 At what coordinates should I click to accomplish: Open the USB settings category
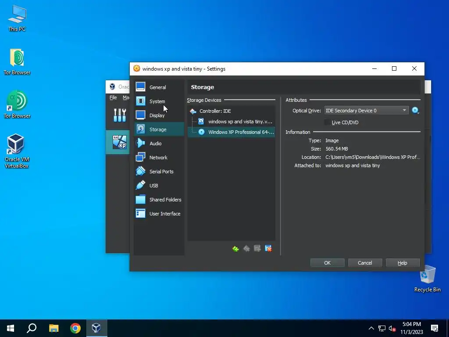click(159, 186)
